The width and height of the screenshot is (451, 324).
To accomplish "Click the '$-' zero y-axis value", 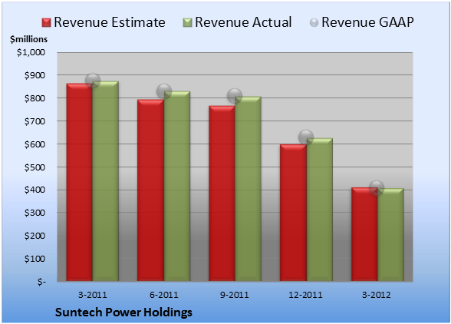I will click(41, 282).
